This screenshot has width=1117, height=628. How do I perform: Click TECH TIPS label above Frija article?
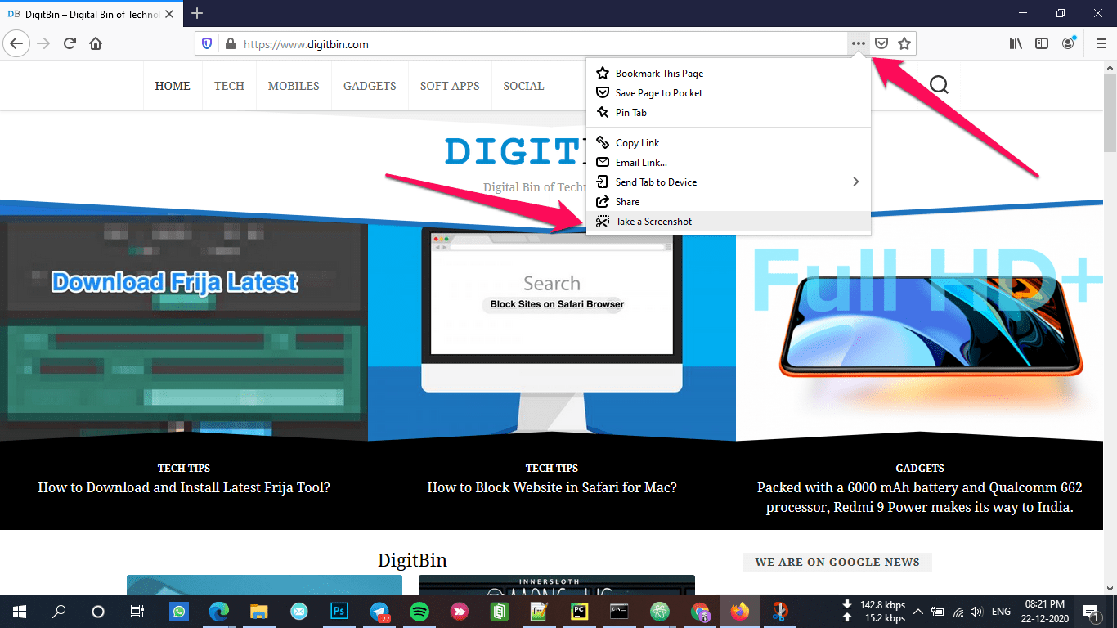coord(184,469)
